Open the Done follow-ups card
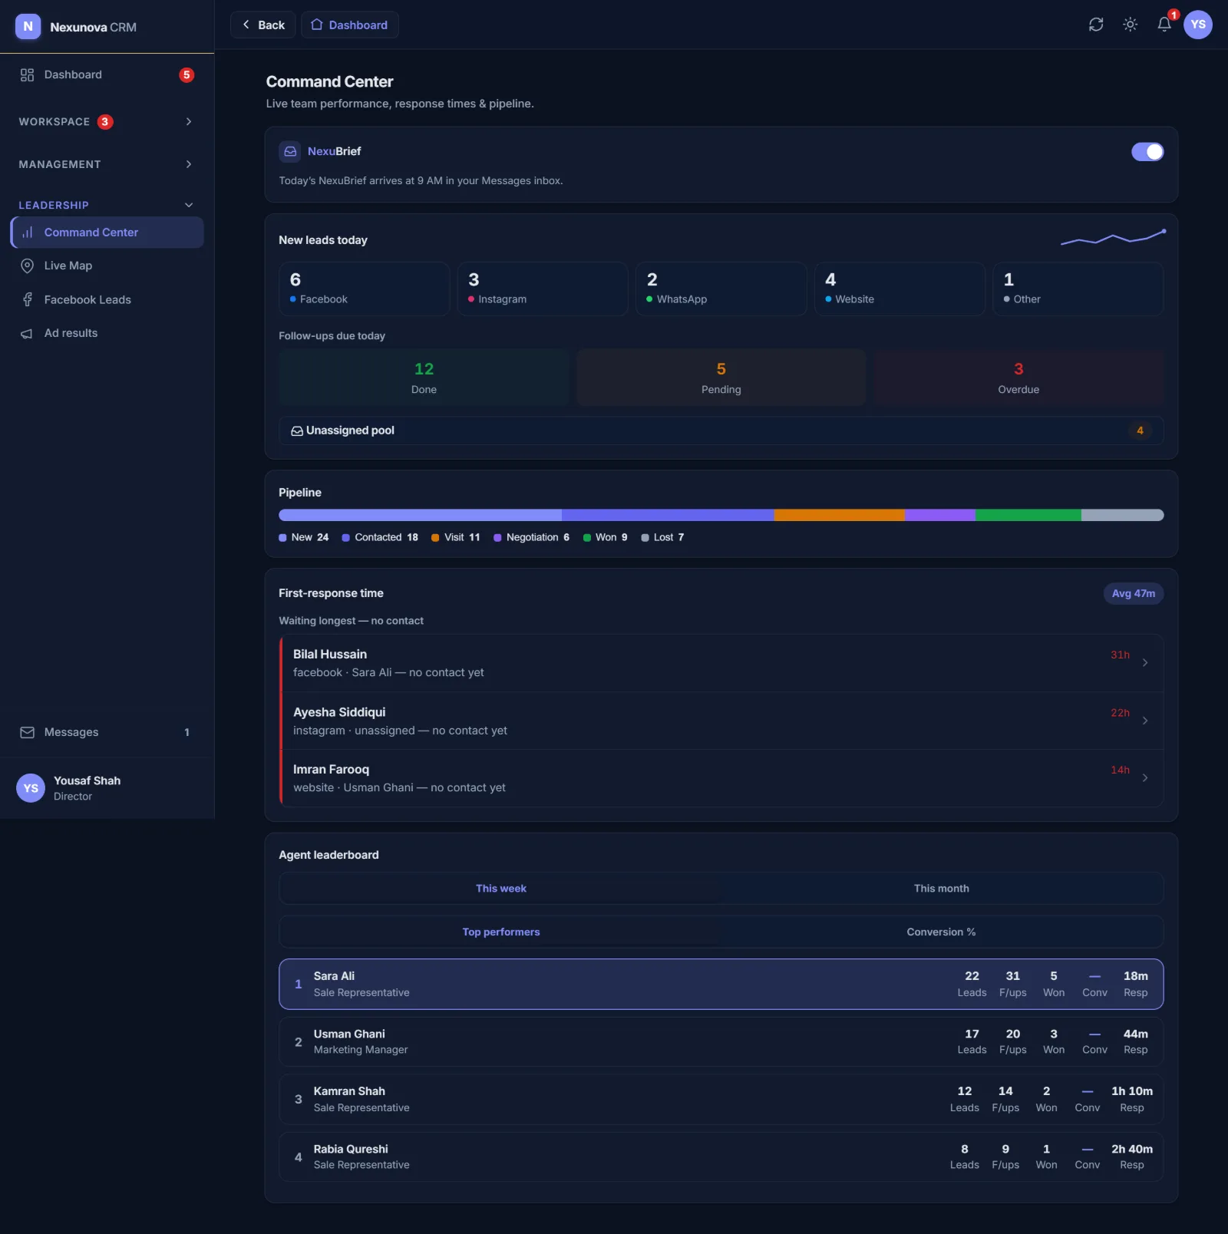 (x=424, y=378)
